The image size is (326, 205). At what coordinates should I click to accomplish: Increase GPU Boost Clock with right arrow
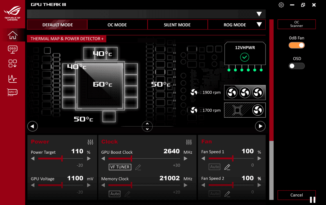tap(186, 158)
